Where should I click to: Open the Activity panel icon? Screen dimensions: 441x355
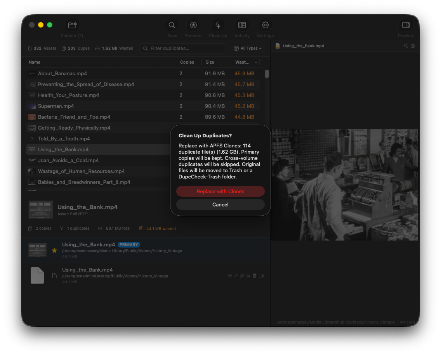point(242,24)
